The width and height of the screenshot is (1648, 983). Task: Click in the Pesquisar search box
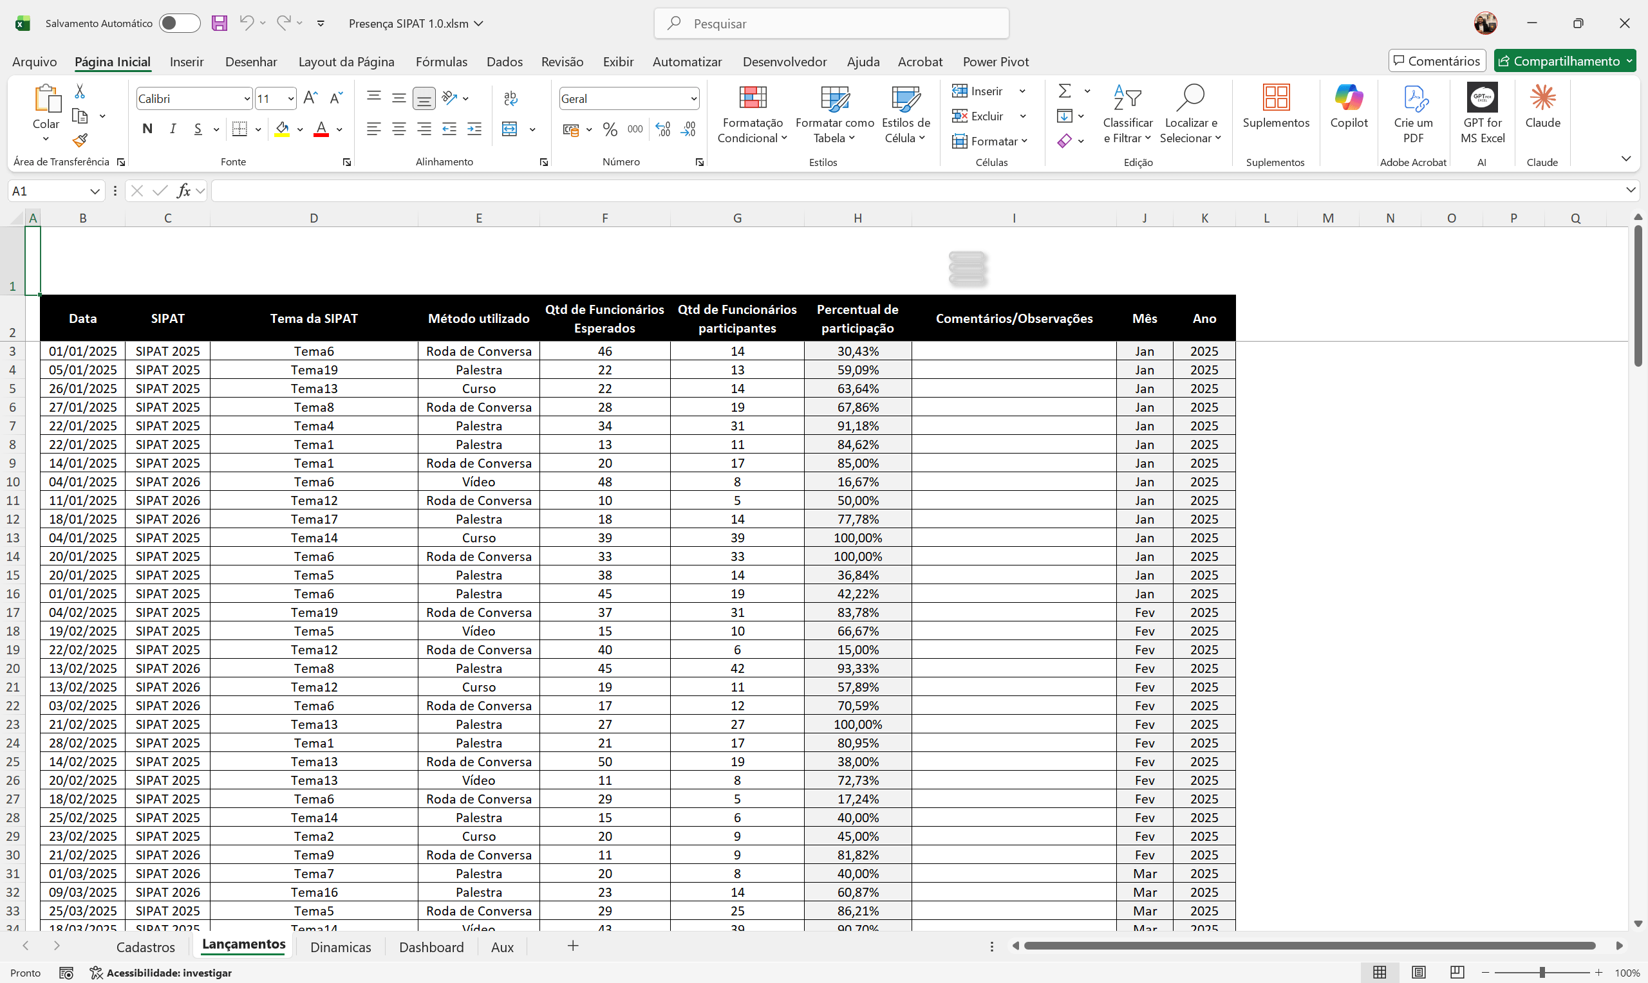click(x=831, y=23)
